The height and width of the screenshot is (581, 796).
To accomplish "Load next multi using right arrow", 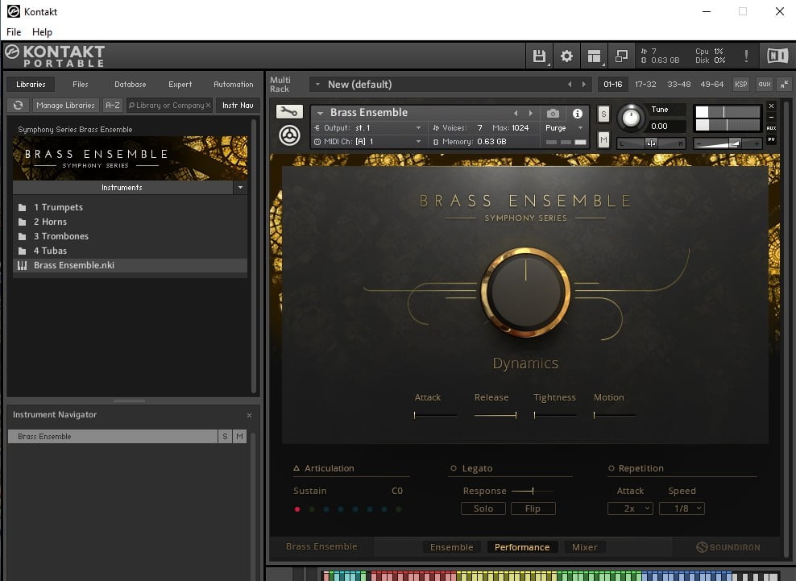I will 584,85.
